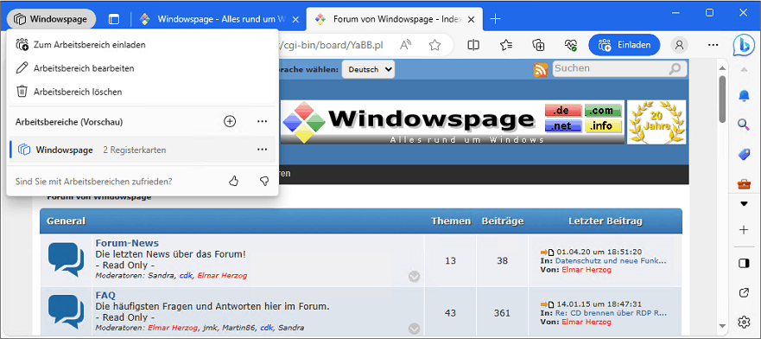Click the FAQ speech bubble icon
Viewport: 761px width, 339px height.
click(66, 312)
